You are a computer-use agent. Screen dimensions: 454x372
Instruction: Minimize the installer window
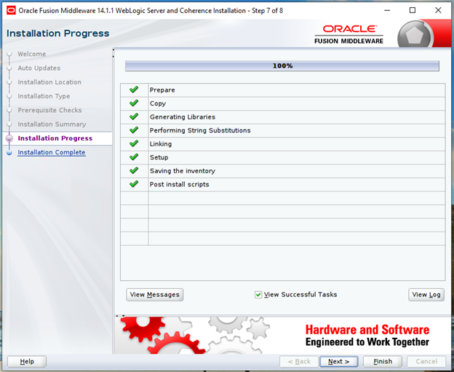click(387, 11)
